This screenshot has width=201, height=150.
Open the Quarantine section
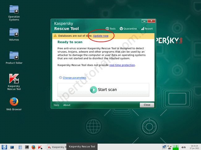128,29
